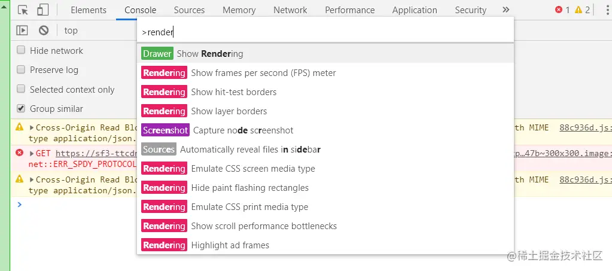Switch to the Elements tab
The height and width of the screenshot is (271, 612).
click(x=89, y=10)
